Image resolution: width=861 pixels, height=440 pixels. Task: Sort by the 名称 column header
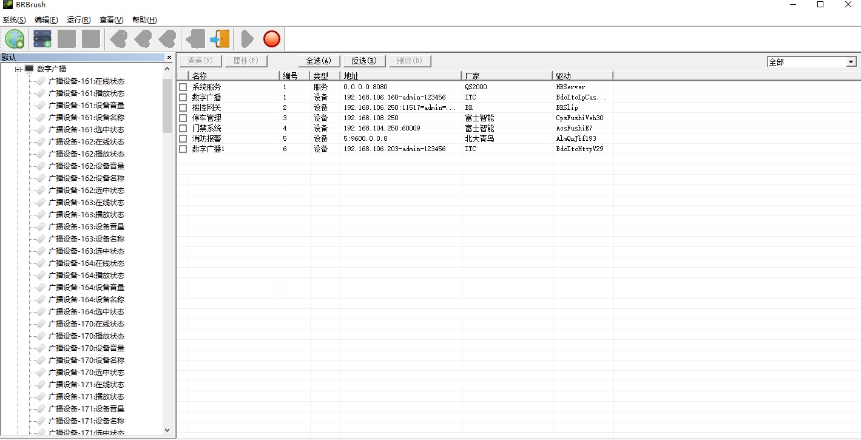pyautogui.click(x=234, y=76)
